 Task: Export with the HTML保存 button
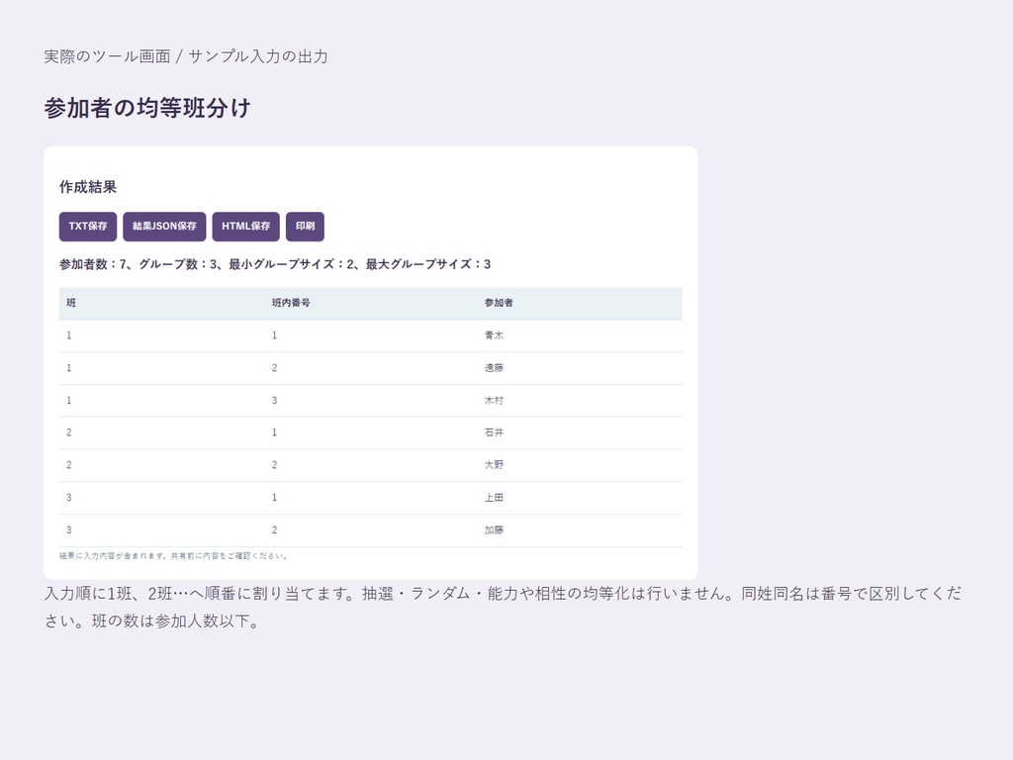(x=245, y=227)
